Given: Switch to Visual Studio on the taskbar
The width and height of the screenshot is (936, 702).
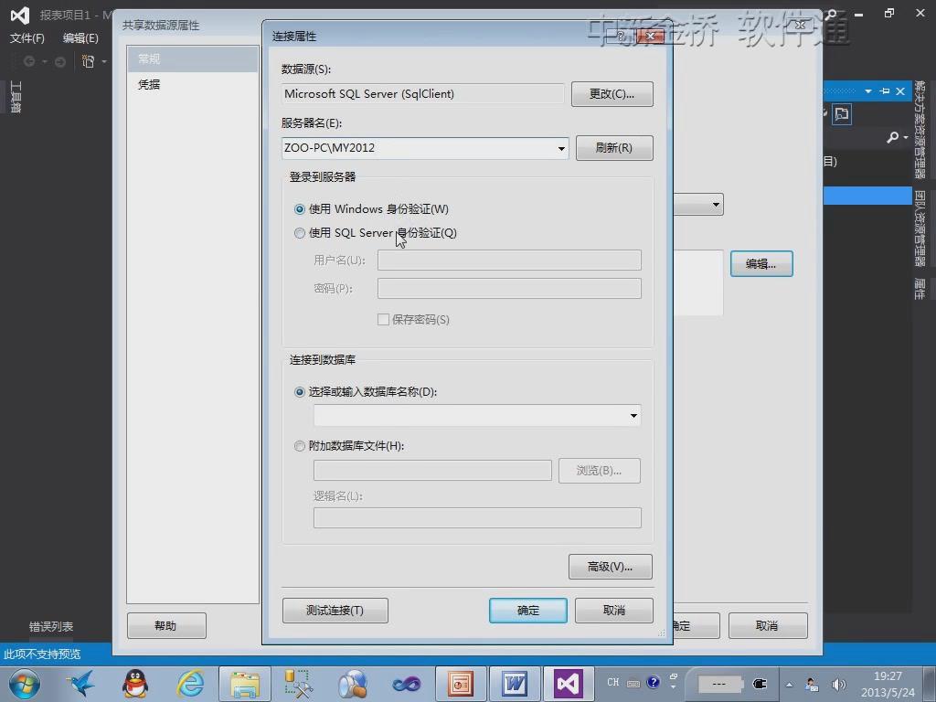Looking at the screenshot, I should (x=568, y=684).
